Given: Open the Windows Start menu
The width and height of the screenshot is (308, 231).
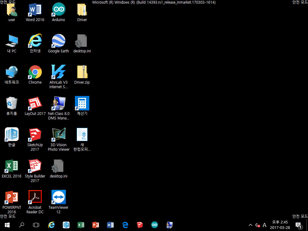Looking at the screenshot, I should point(7,225).
